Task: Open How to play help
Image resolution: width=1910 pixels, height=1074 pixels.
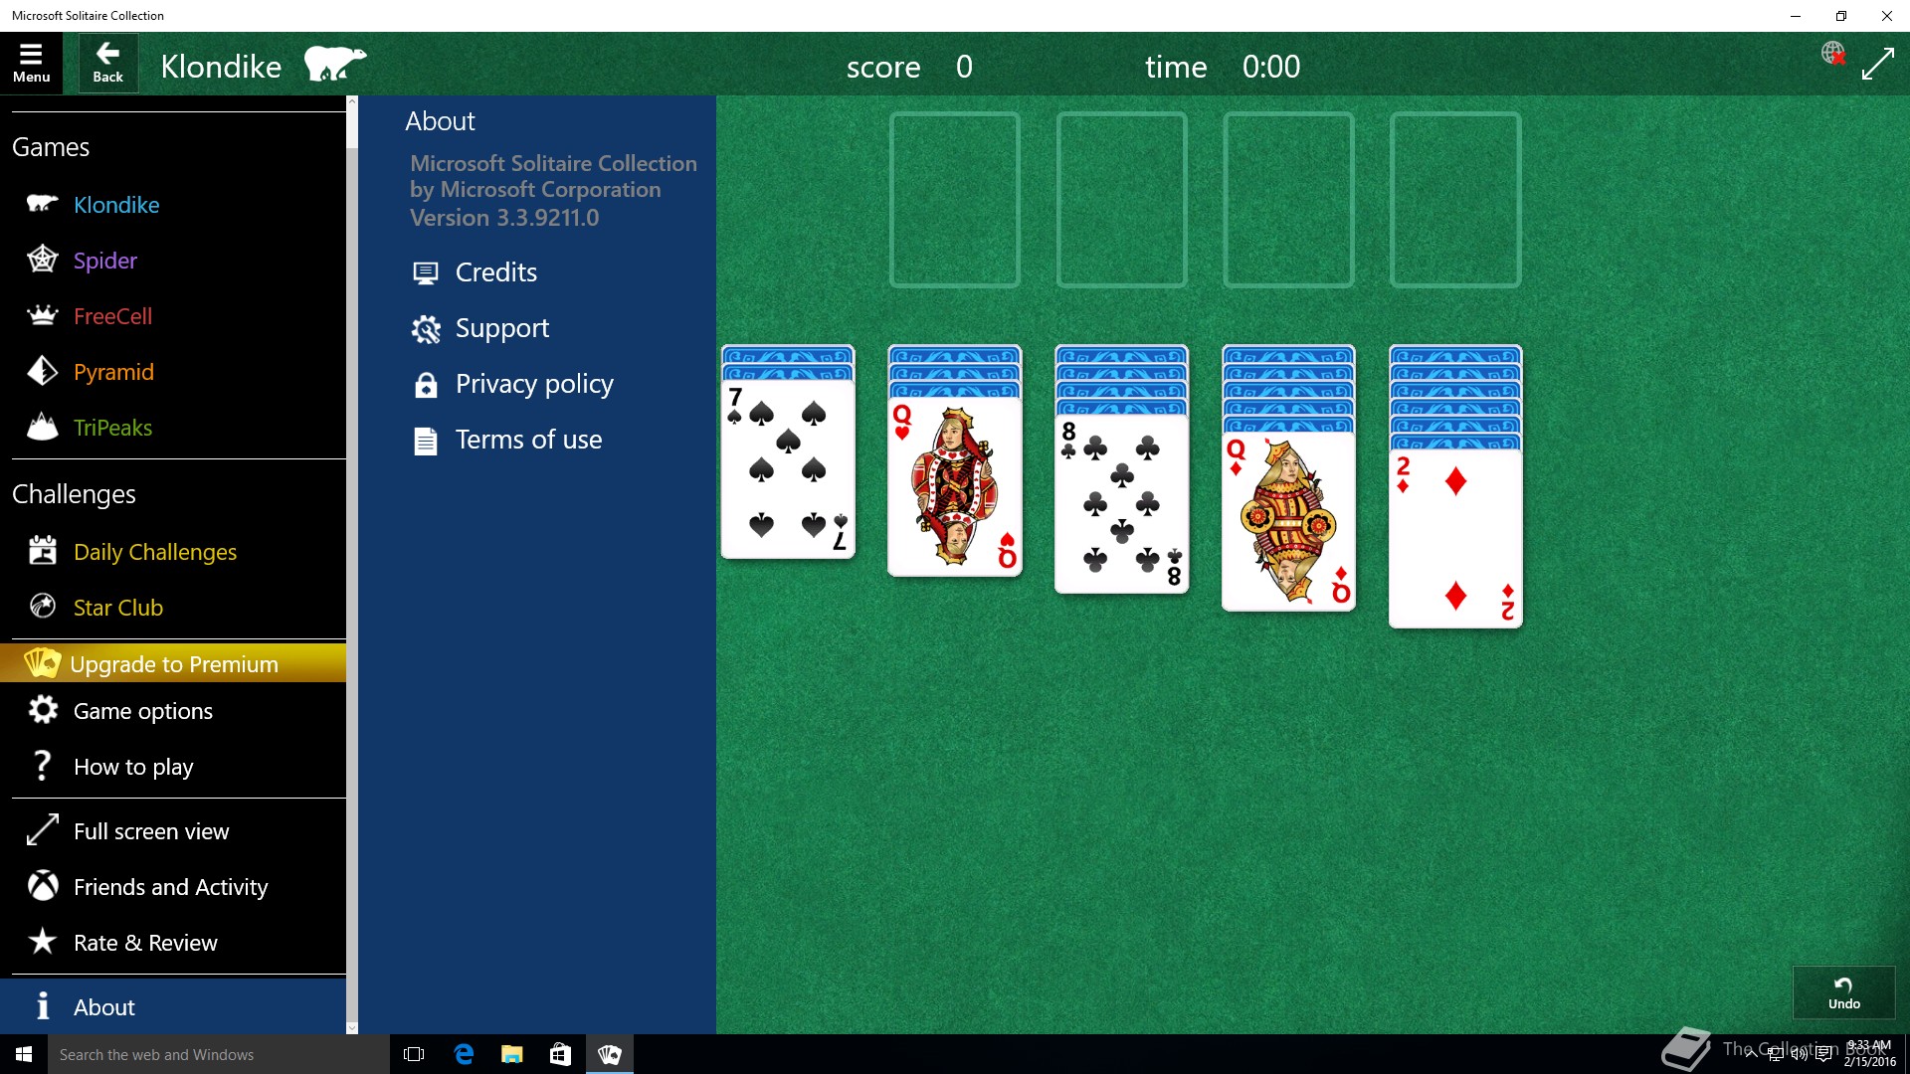Action: 133,767
